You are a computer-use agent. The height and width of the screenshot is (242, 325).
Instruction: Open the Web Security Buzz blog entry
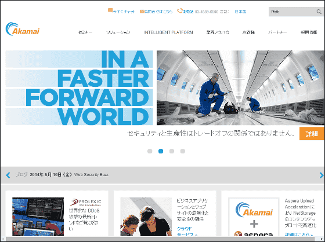point(91,175)
